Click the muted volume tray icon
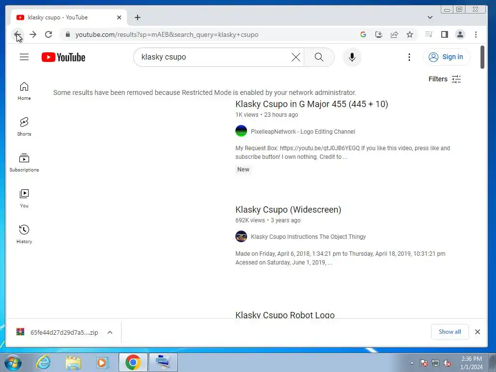 (x=447, y=363)
